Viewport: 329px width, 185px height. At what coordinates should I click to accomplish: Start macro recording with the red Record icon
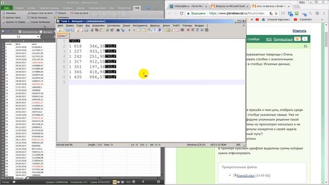pyautogui.click(x=188, y=30)
